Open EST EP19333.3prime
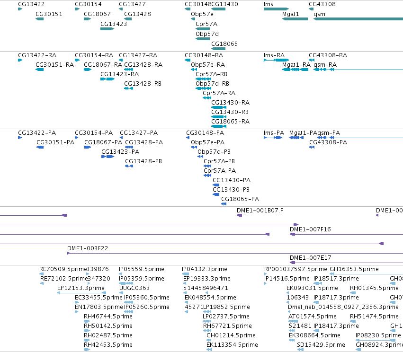The image size is (403, 352). pos(185,283)
